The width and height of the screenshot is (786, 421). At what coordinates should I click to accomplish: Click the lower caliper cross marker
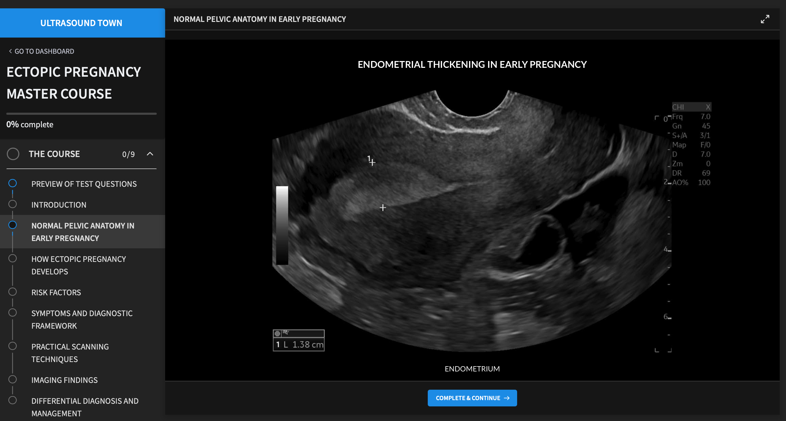(383, 208)
